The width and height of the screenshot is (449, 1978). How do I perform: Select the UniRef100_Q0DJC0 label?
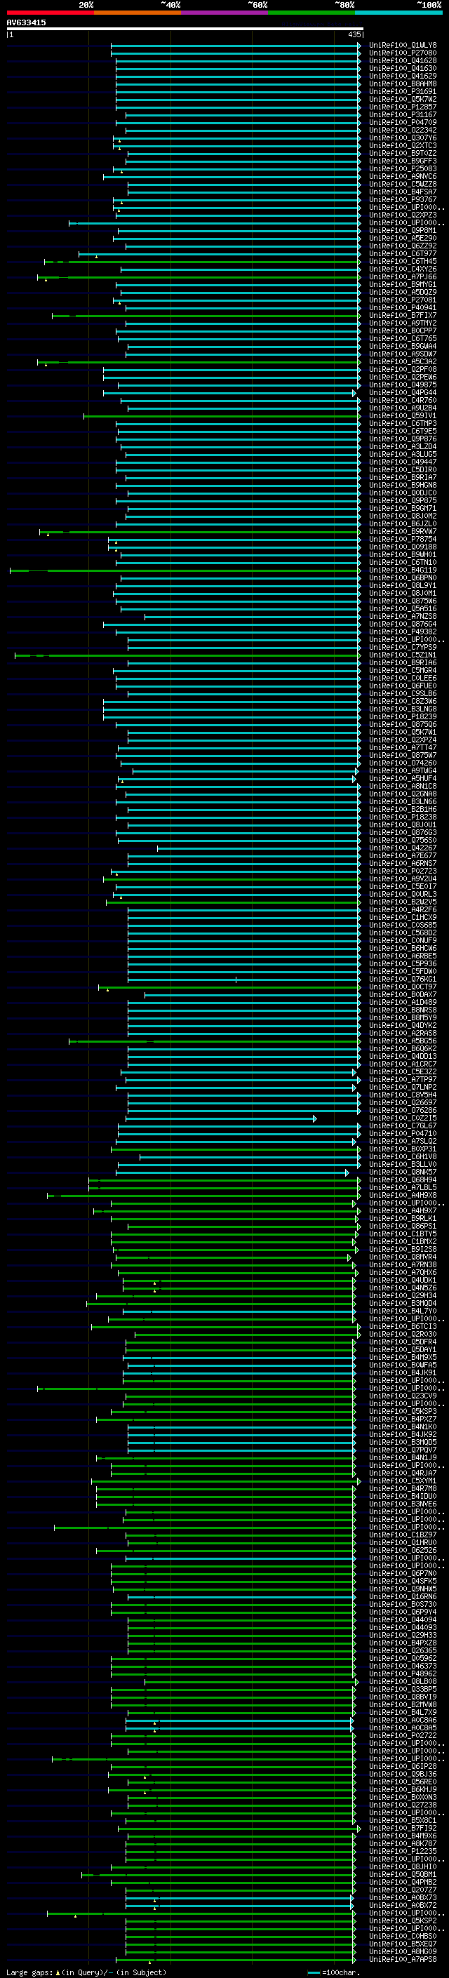click(403, 493)
